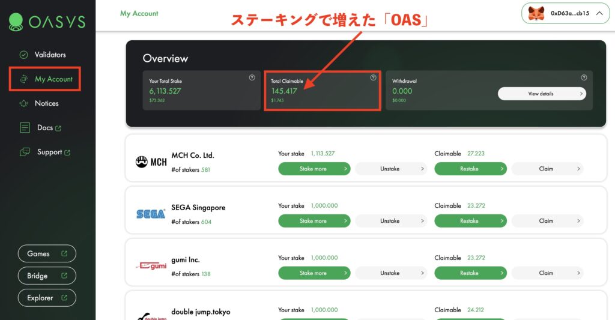
Task: Click MCH stakers count 581
Action: [205, 170]
